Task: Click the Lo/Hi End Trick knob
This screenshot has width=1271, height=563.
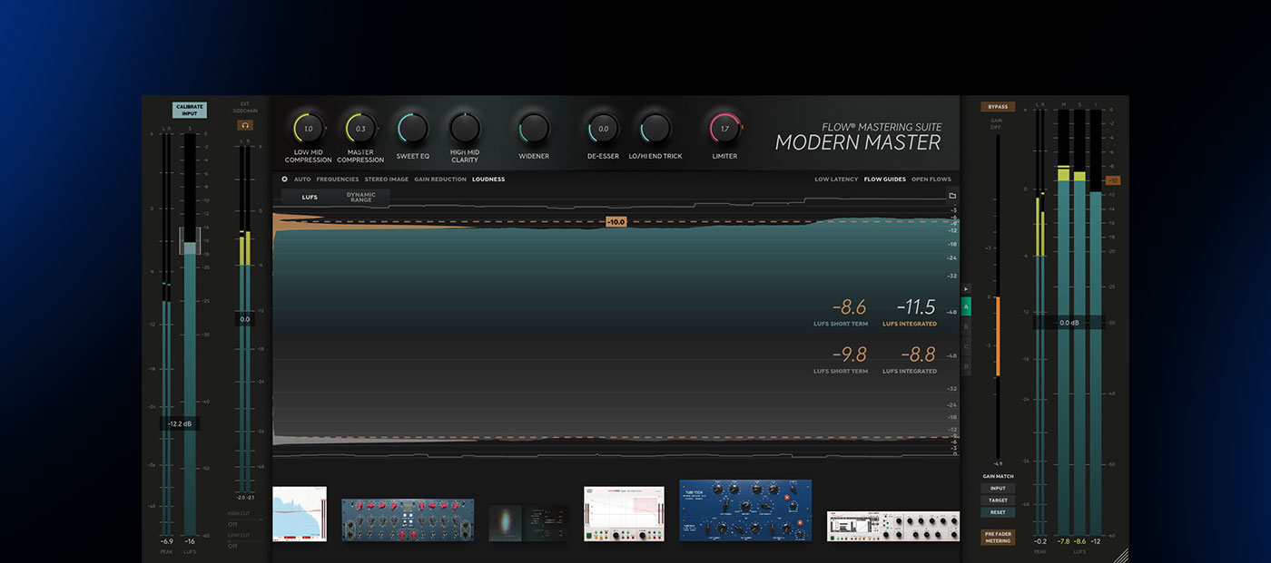Action: pos(655,129)
